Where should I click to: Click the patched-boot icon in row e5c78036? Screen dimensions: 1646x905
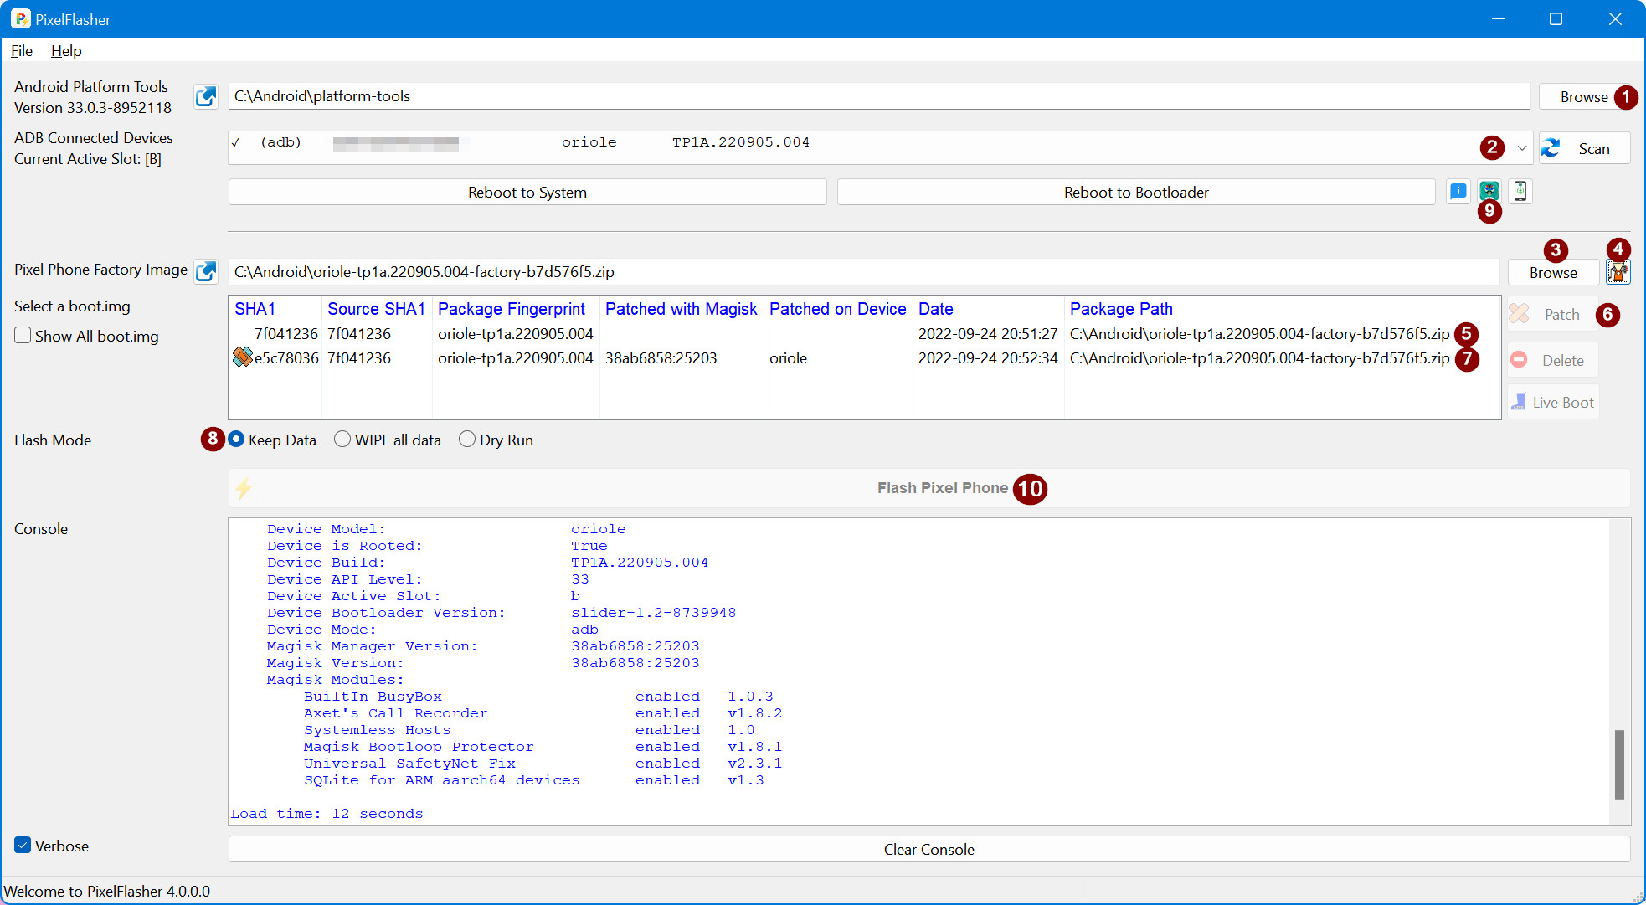click(243, 357)
